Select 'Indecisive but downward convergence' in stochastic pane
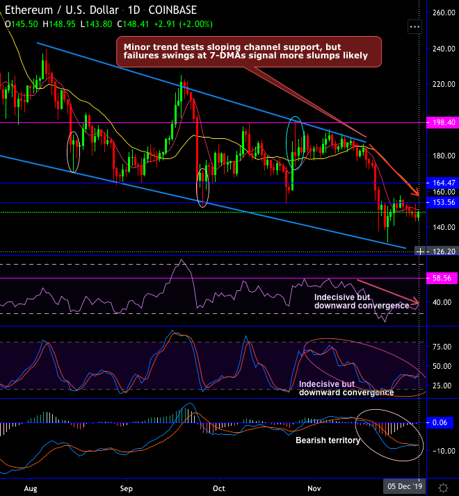Screen dimensions: 459x496 tap(346, 388)
